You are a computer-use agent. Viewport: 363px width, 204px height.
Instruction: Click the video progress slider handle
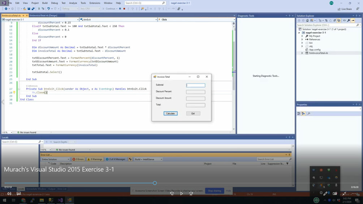coord(155,183)
